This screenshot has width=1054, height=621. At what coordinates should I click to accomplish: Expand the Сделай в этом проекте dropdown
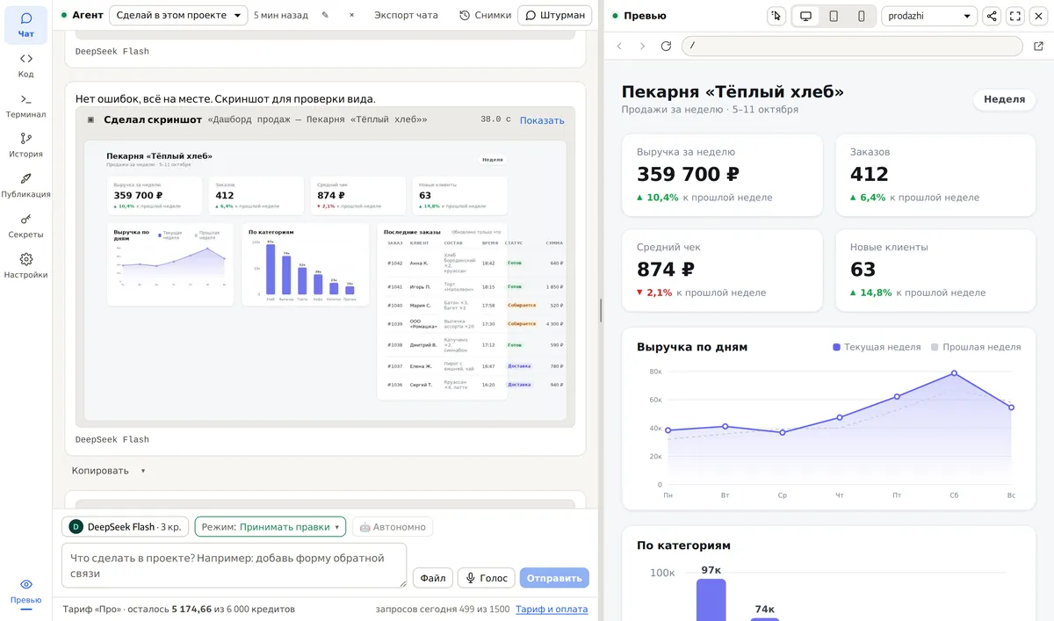point(178,15)
